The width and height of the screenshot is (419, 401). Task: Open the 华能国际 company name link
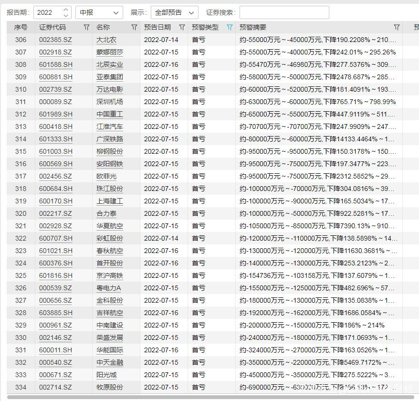[x=110, y=350]
